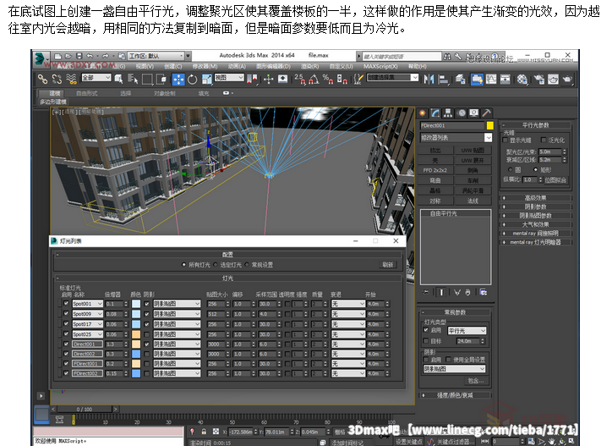This screenshot has width=612, height=446.
Task: Open the decay dropdown for Direct002 row
Action: (348, 354)
